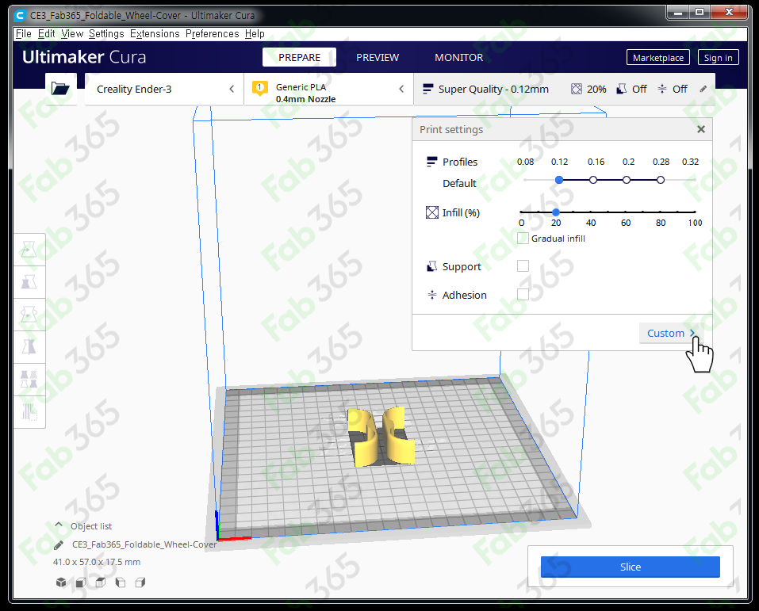
Task: Close the Print settings panel
Action: click(x=701, y=129)
